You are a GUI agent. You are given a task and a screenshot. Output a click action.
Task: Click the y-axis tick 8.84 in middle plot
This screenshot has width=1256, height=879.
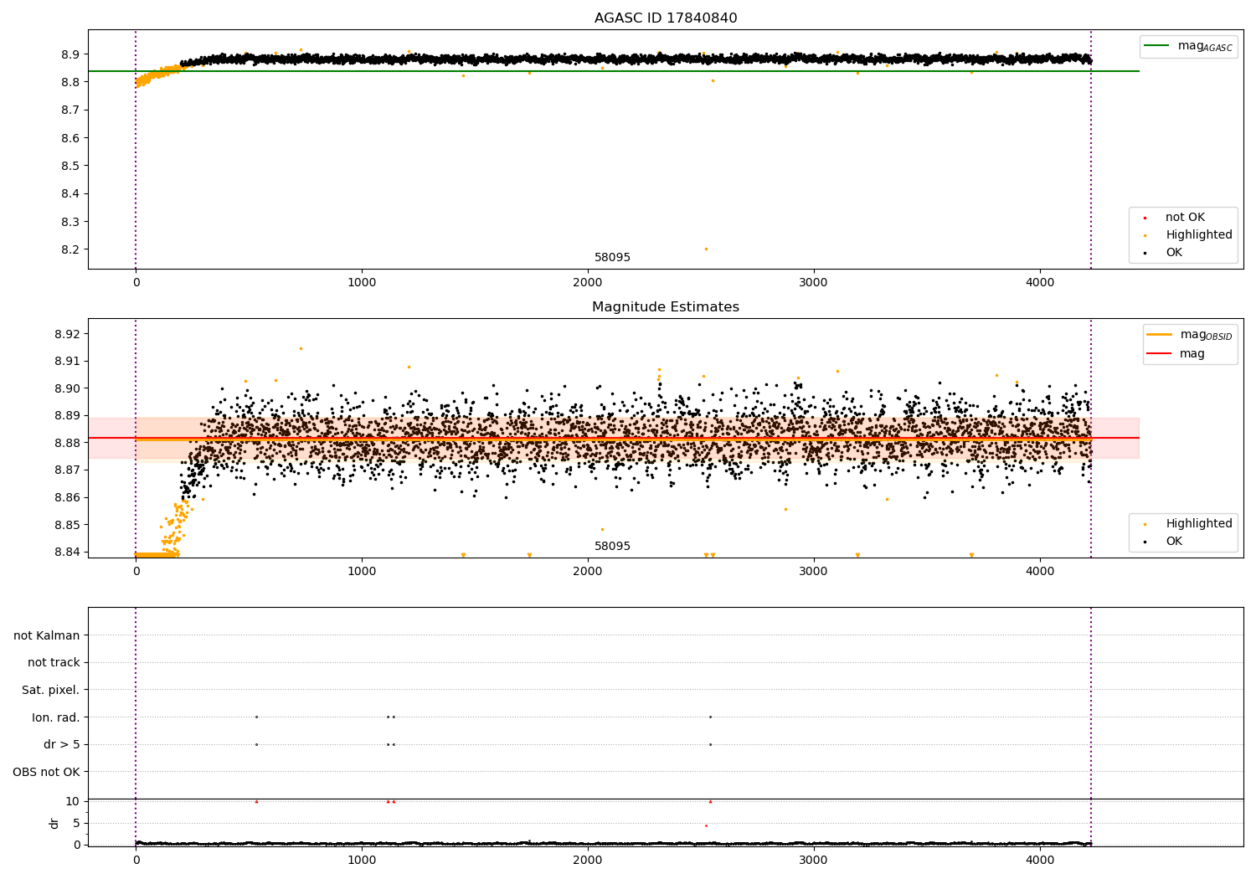click(67, 553)
